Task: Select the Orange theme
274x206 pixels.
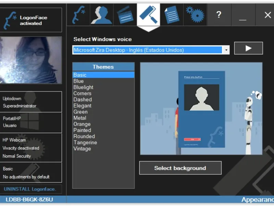Action: click(x=103, y=124)
